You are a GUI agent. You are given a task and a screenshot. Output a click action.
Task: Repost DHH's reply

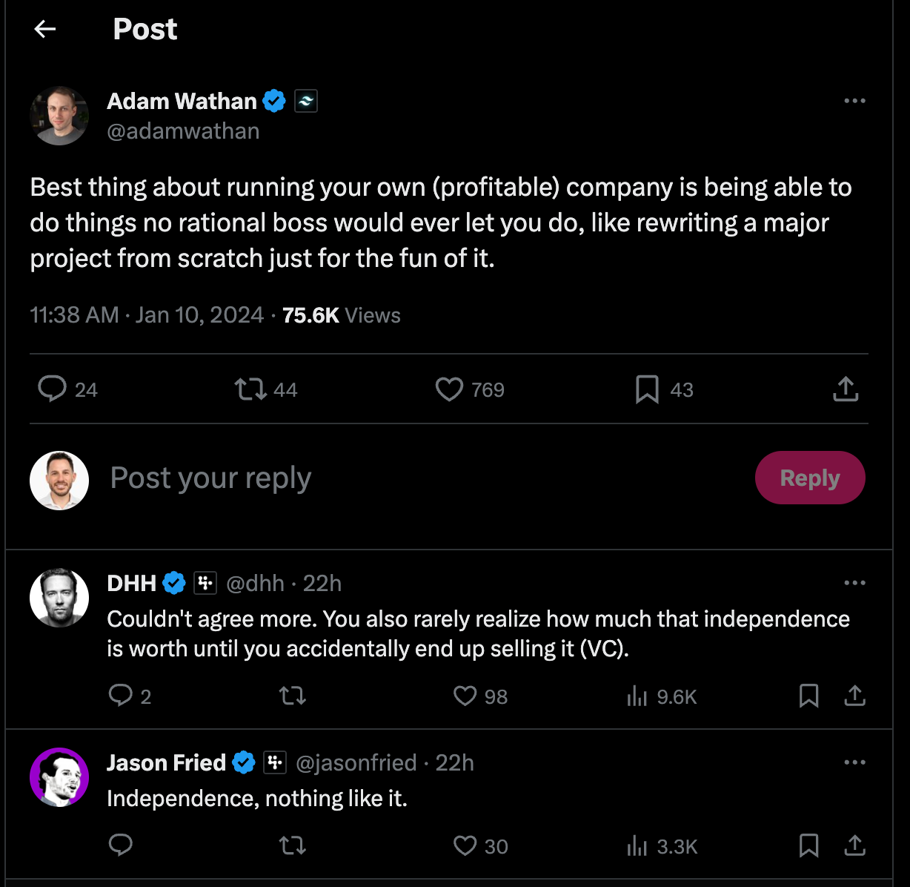pyautogui.click(x=293, y=696)
